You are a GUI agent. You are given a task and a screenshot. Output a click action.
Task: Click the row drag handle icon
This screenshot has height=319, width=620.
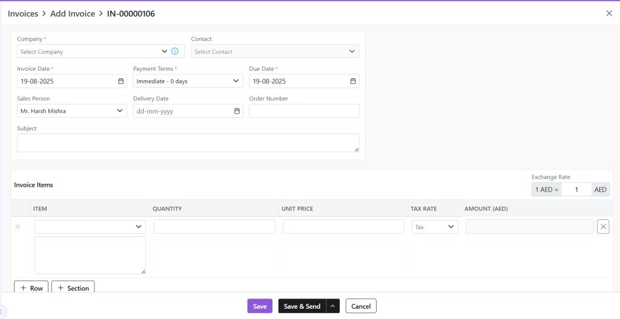click(18, 227)
